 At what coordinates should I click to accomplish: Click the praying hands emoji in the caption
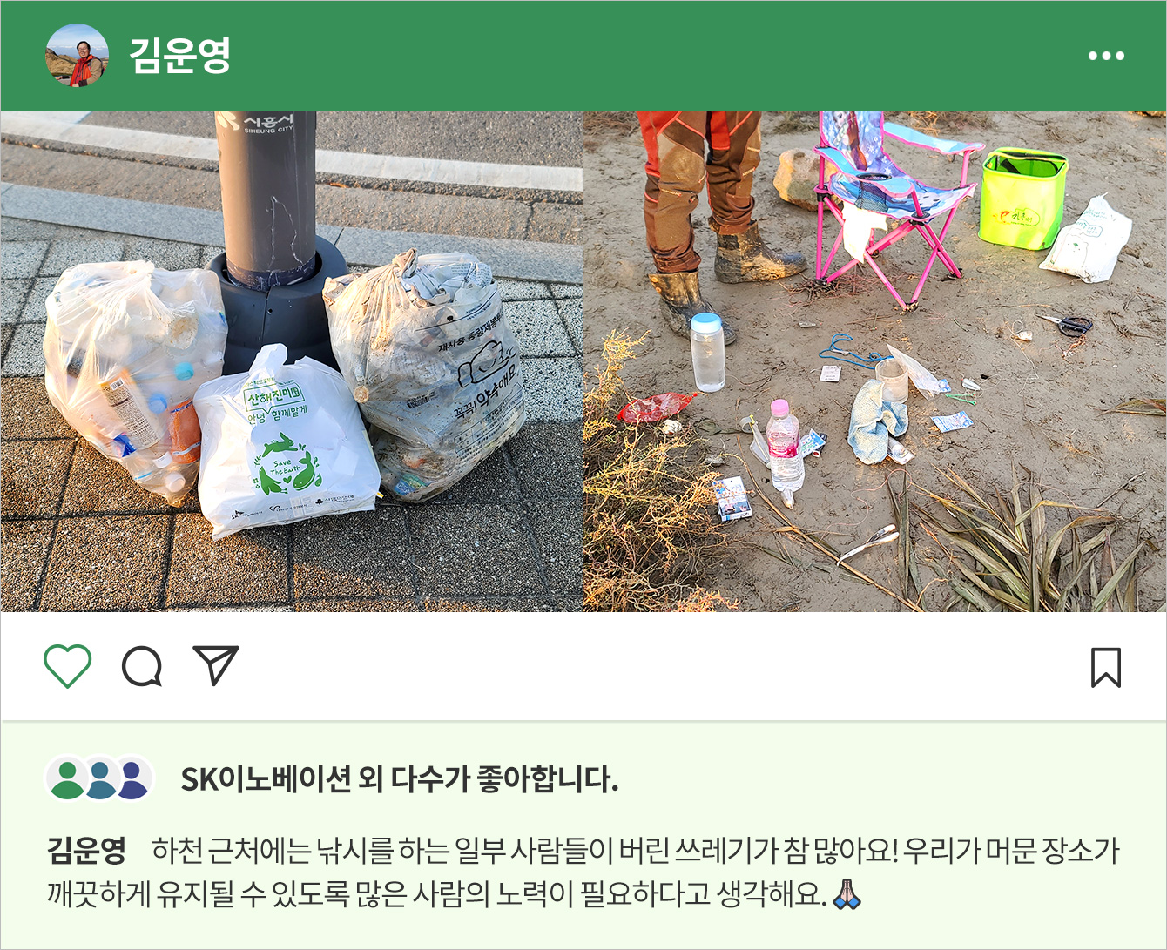847,894
